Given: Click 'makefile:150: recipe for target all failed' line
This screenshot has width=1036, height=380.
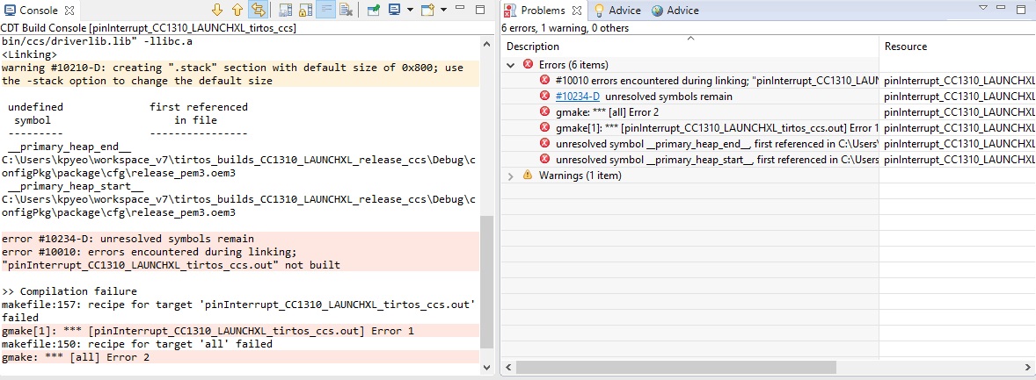Looking at the screenshot, I should 137,344.
